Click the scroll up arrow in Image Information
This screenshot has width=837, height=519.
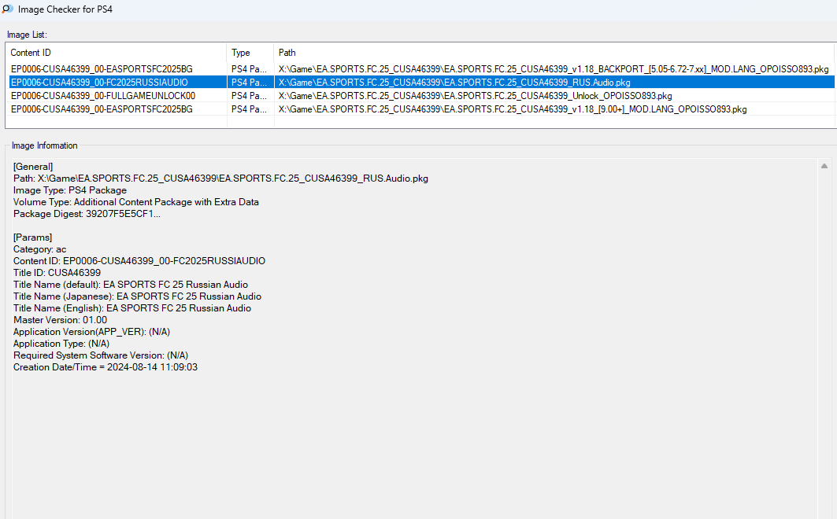824,166
